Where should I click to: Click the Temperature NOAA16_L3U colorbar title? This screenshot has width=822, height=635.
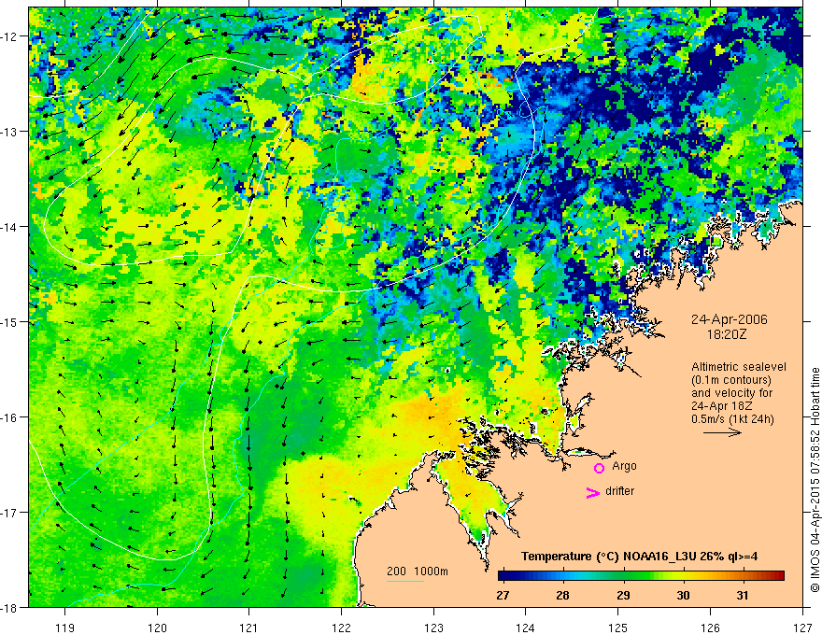(639, 557)
